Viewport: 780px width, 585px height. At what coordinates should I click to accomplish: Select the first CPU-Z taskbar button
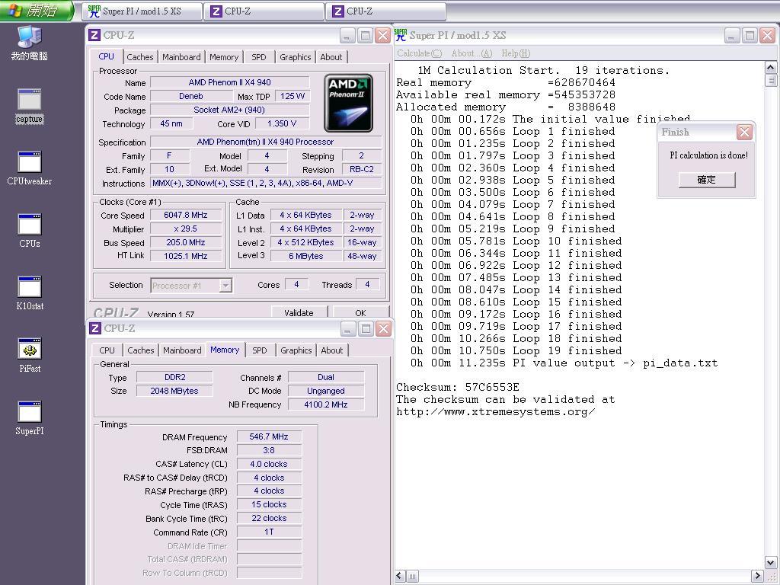264,11
